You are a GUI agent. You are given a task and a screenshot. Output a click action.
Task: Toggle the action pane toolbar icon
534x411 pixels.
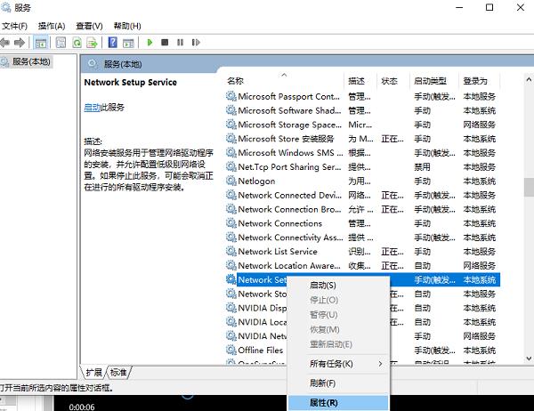click(x=128, y=43)
